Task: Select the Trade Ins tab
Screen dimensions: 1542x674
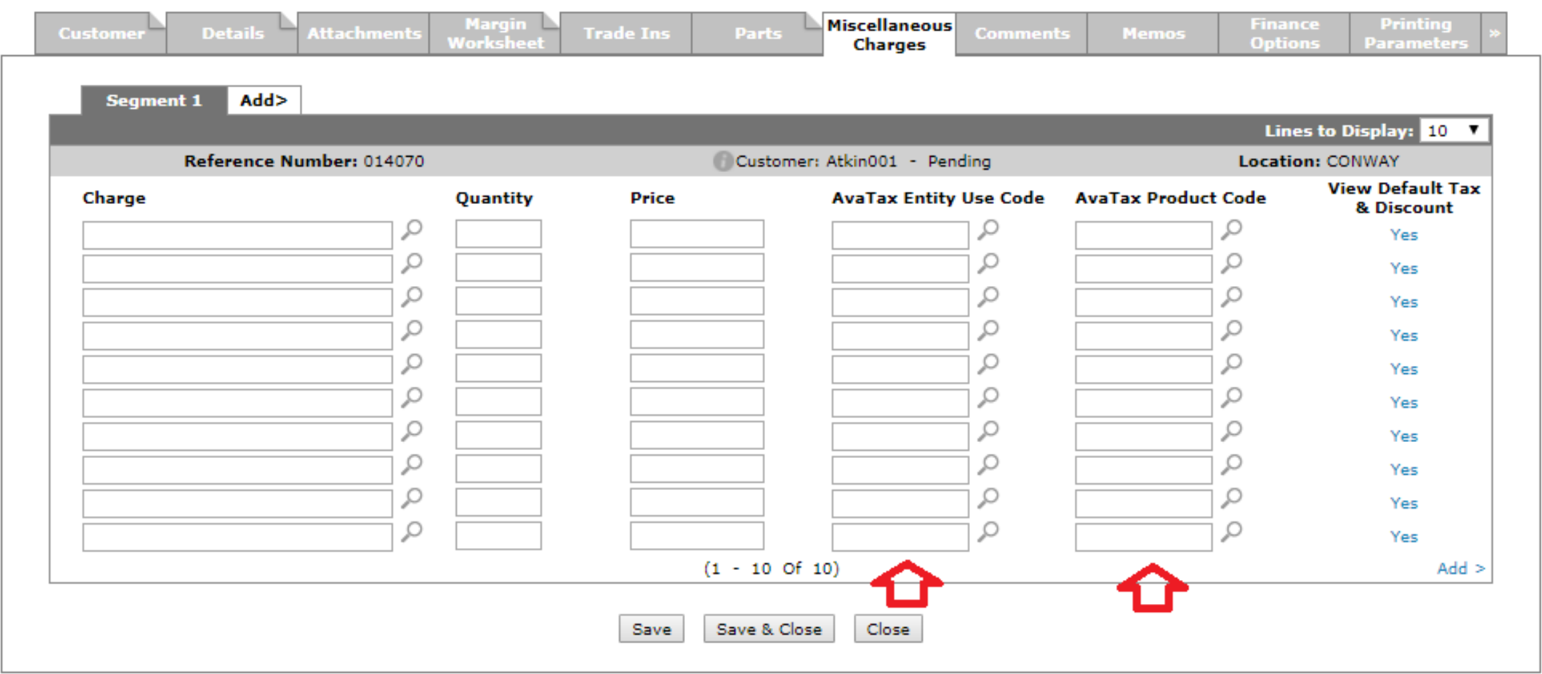Action: [x=626, y=33]
